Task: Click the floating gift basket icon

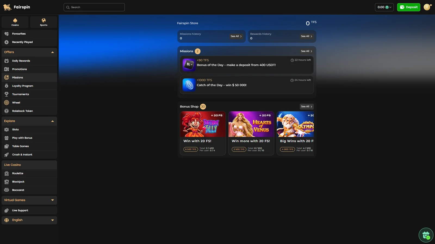Action: [x=426, y=235]
